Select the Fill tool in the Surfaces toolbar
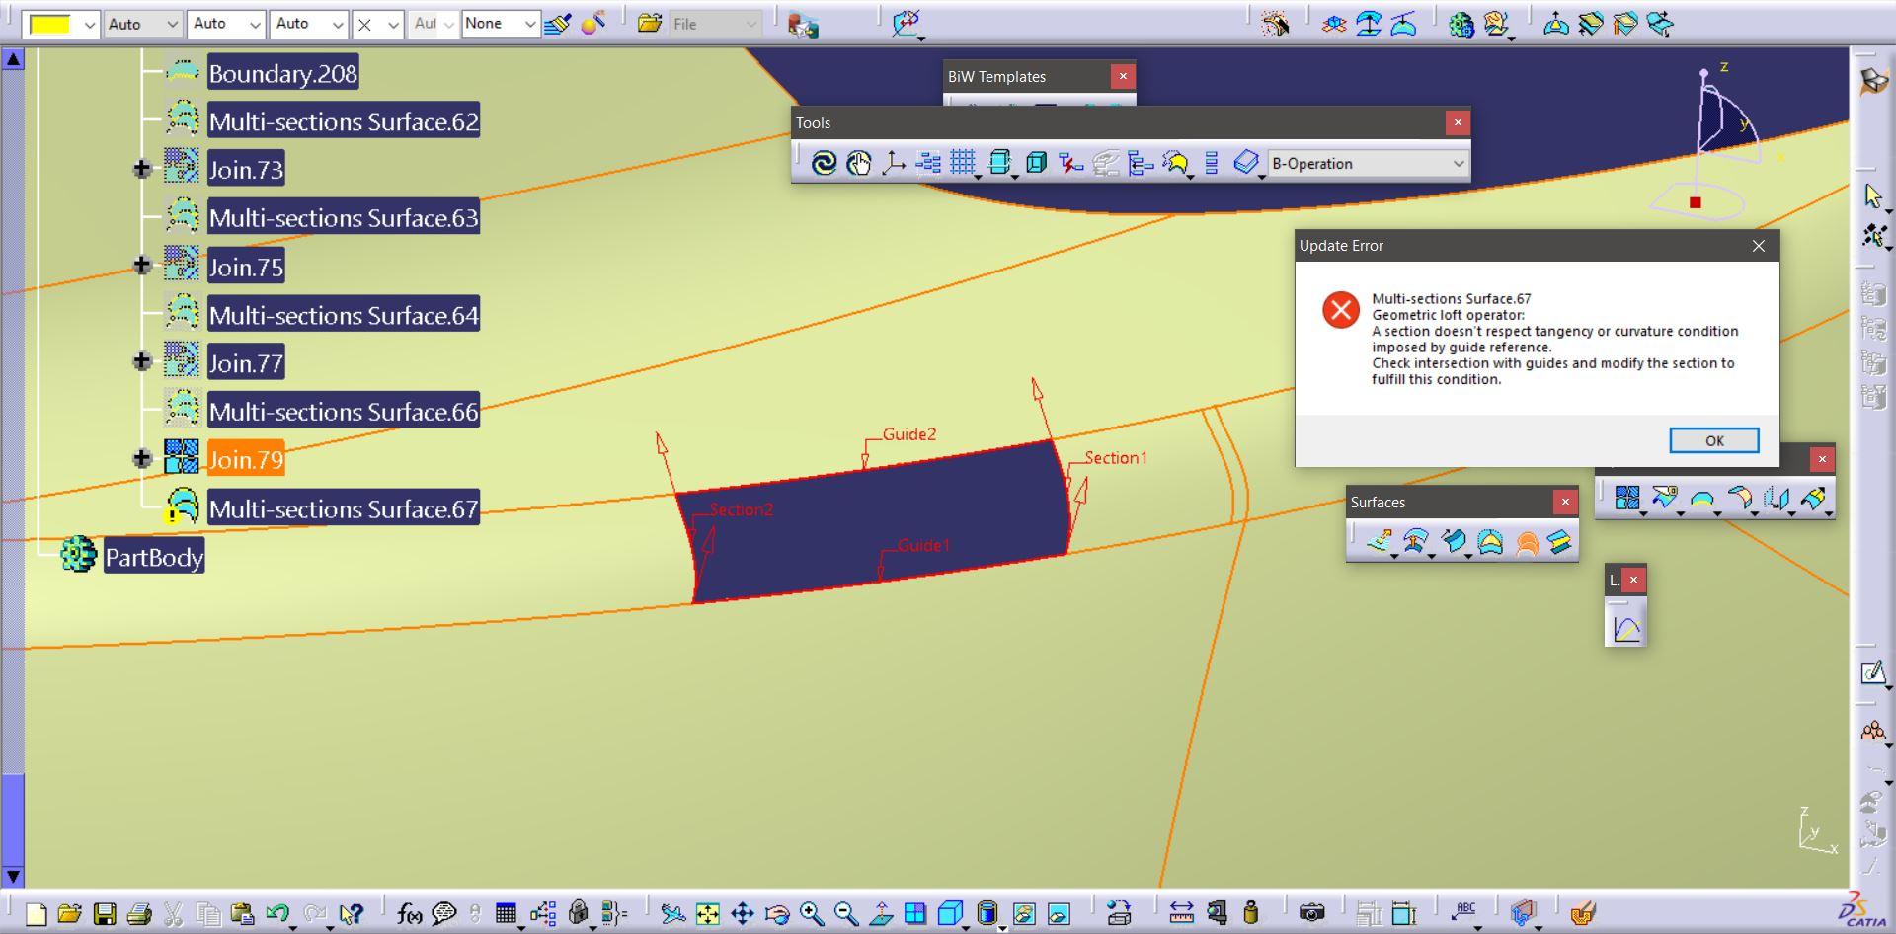 [x=1490, y=542]
